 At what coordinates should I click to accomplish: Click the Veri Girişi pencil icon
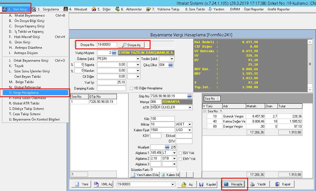pos(5,9)
